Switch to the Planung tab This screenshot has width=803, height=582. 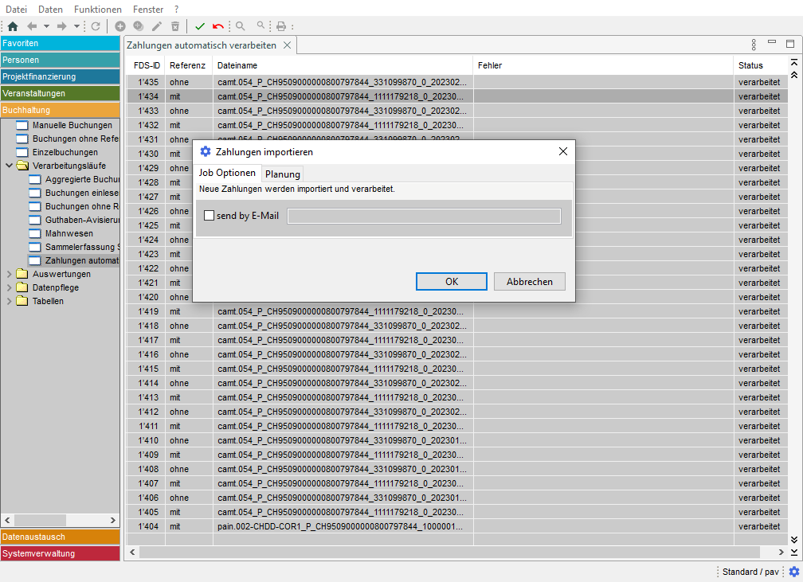click(x=283, y=174)
